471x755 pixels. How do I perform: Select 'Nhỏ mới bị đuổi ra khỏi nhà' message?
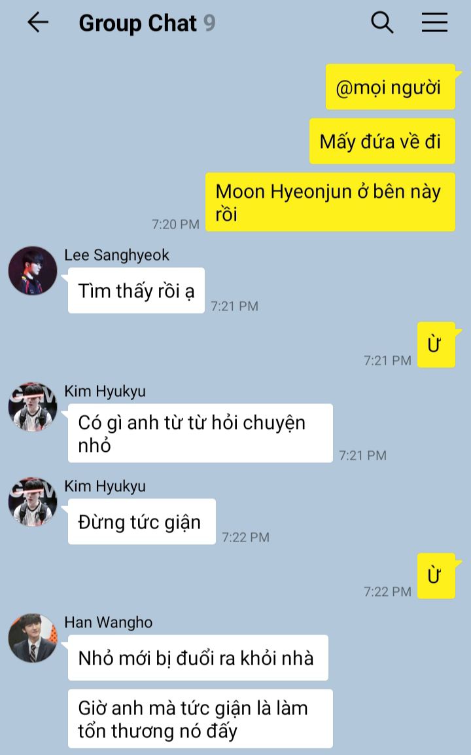[198, 657]
